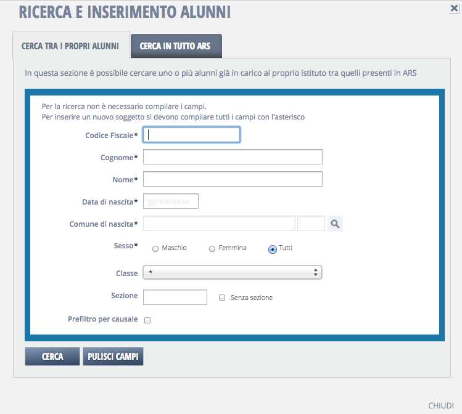Select the Tutti radio button
This screenshot has width=462, height=414.
pyautogui.click(x=272, y=249)
